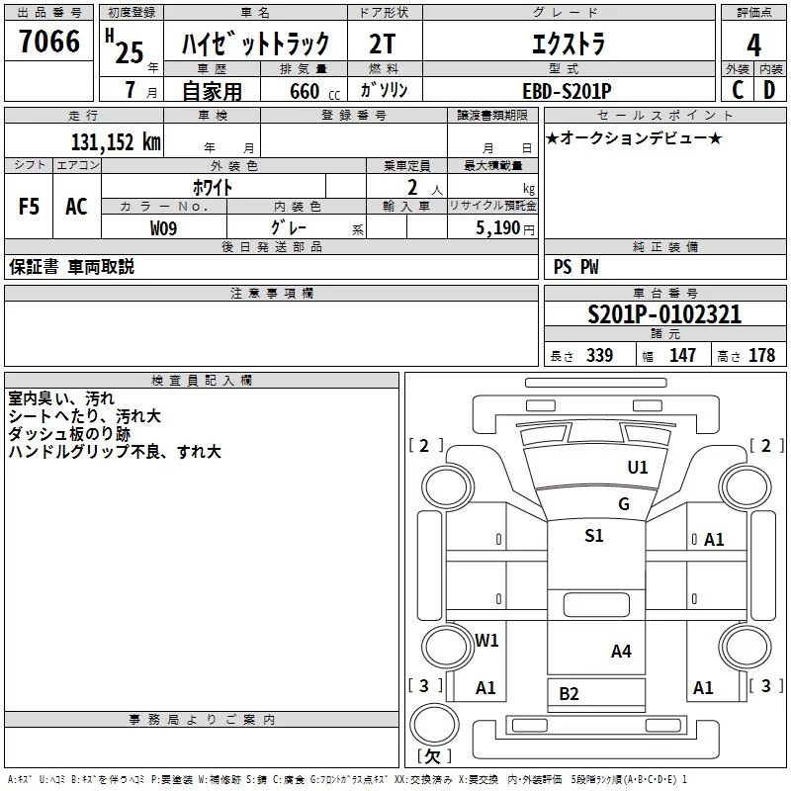Click the equipment value PS PW
Screen dimensions: 791x791
click(x=575, y=267)
